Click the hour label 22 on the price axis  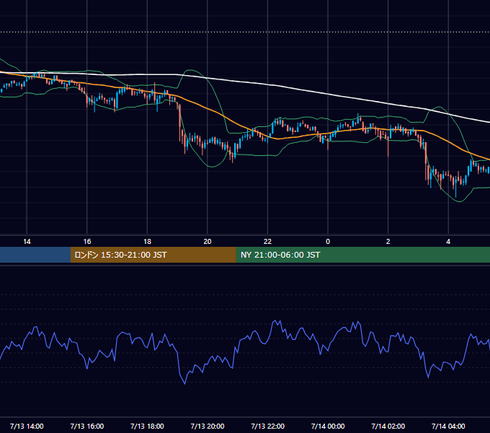pyautogui.click(x=267, y=242)
